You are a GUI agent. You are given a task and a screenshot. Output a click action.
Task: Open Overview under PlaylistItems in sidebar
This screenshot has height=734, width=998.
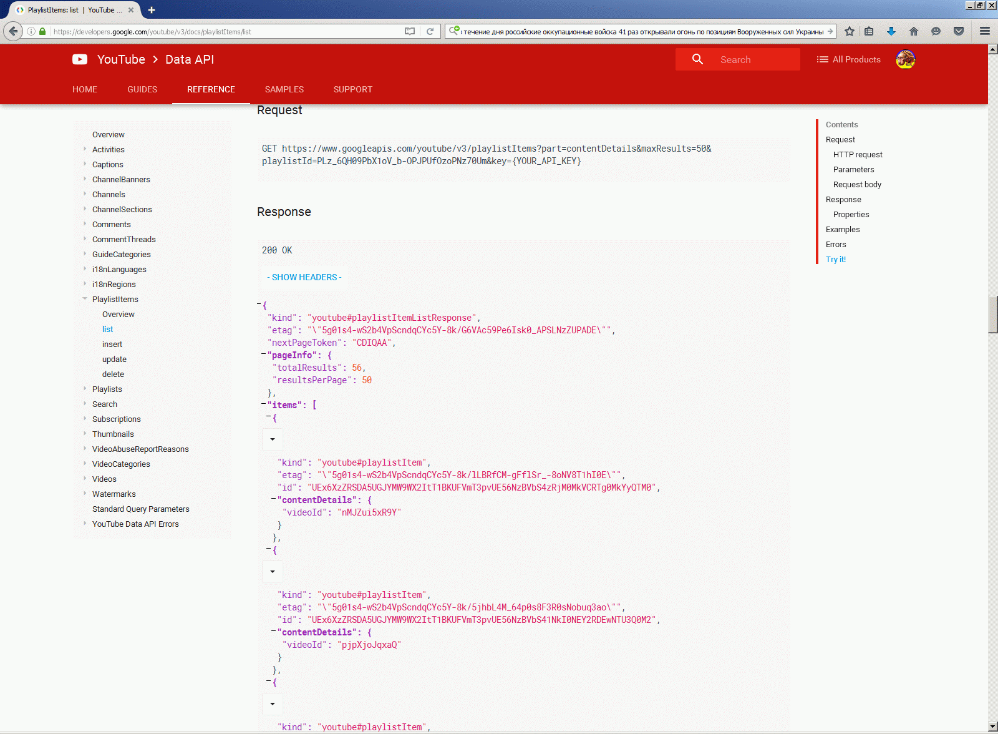[x=119, y=314]
